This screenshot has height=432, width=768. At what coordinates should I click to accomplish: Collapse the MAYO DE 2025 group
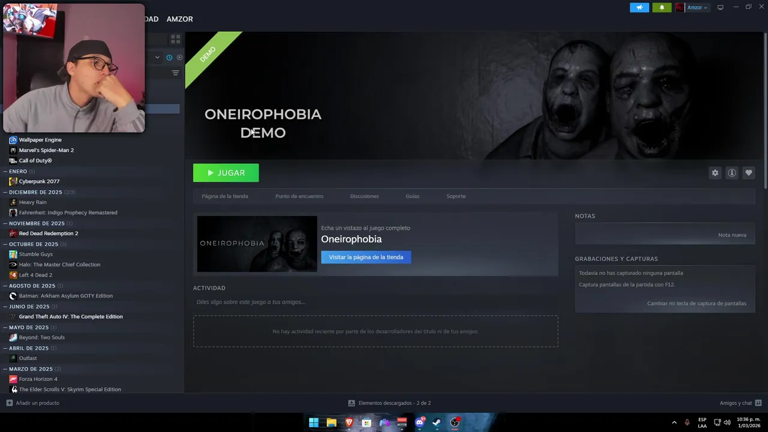click(5, 328)
